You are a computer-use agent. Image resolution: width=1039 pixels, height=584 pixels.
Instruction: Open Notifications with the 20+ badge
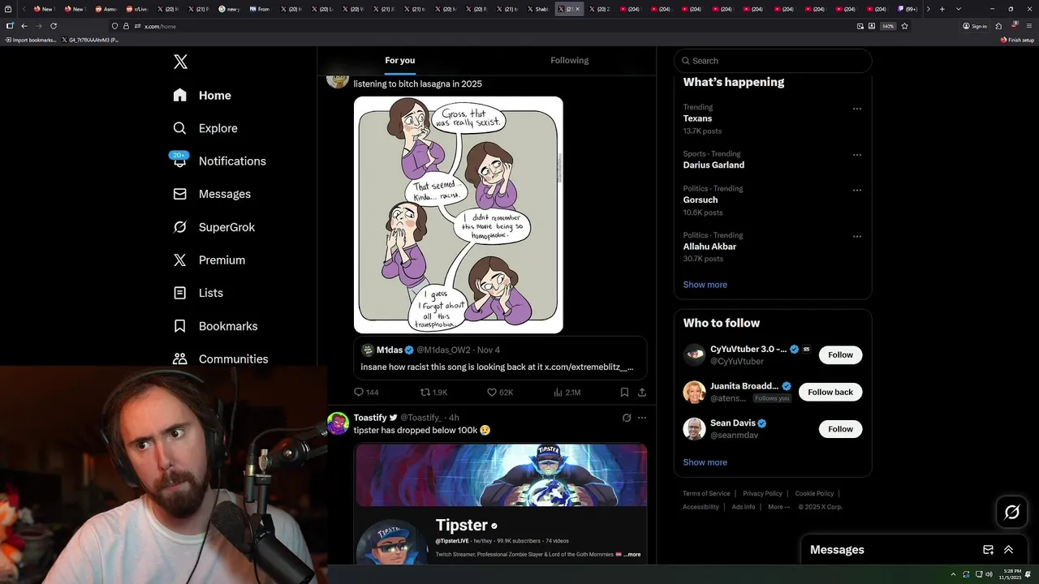219,161
